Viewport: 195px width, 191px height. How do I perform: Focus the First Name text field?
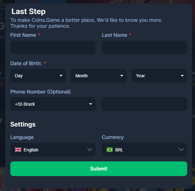click(x=53, y=47)
